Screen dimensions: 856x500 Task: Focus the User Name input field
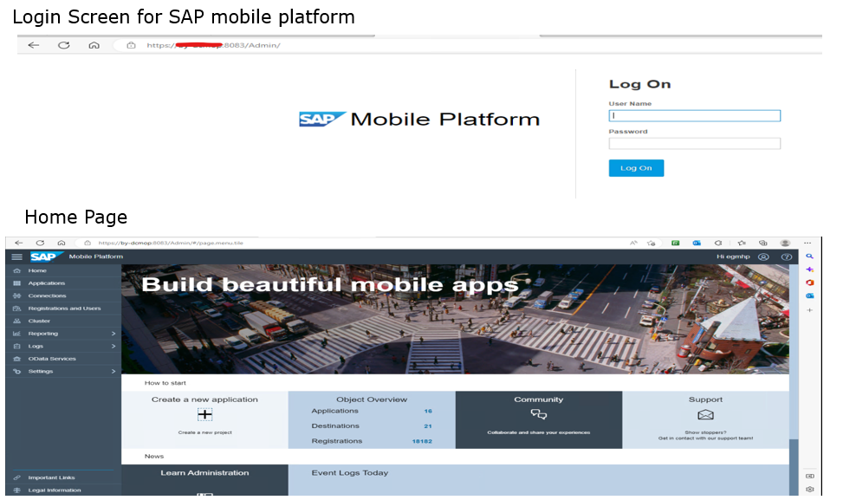click(694, 116)
